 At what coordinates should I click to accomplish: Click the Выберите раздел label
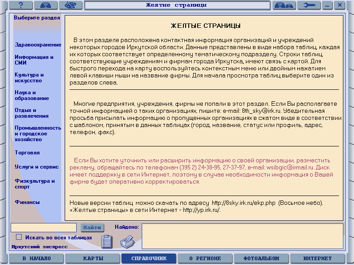(37, 18)
